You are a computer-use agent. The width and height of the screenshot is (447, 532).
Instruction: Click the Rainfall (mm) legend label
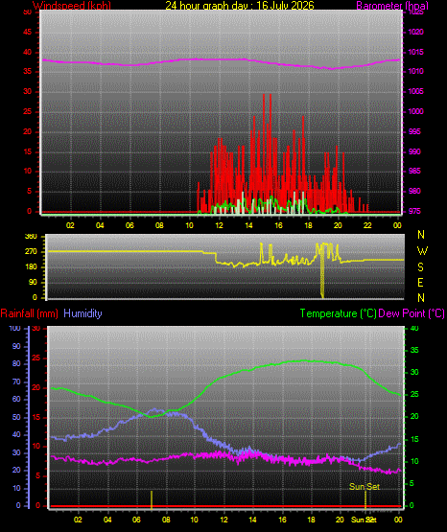point(29,313)
